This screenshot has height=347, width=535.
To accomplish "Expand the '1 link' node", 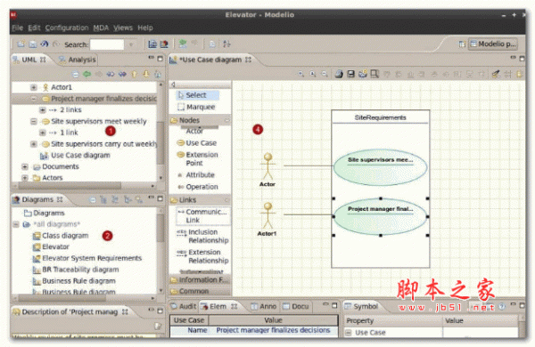I will [x=42, y=133].
